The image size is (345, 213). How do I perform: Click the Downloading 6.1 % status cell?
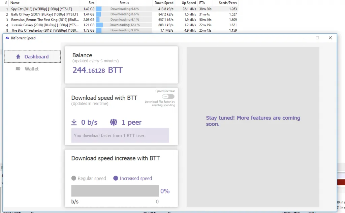click(x=124, y=20)
